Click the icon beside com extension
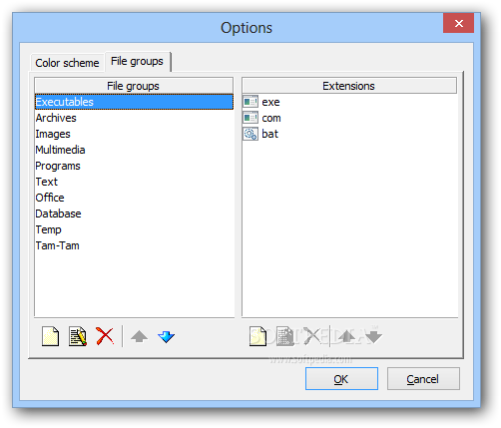The height and width of the screenshot is (428, 501). coord(250,118)
